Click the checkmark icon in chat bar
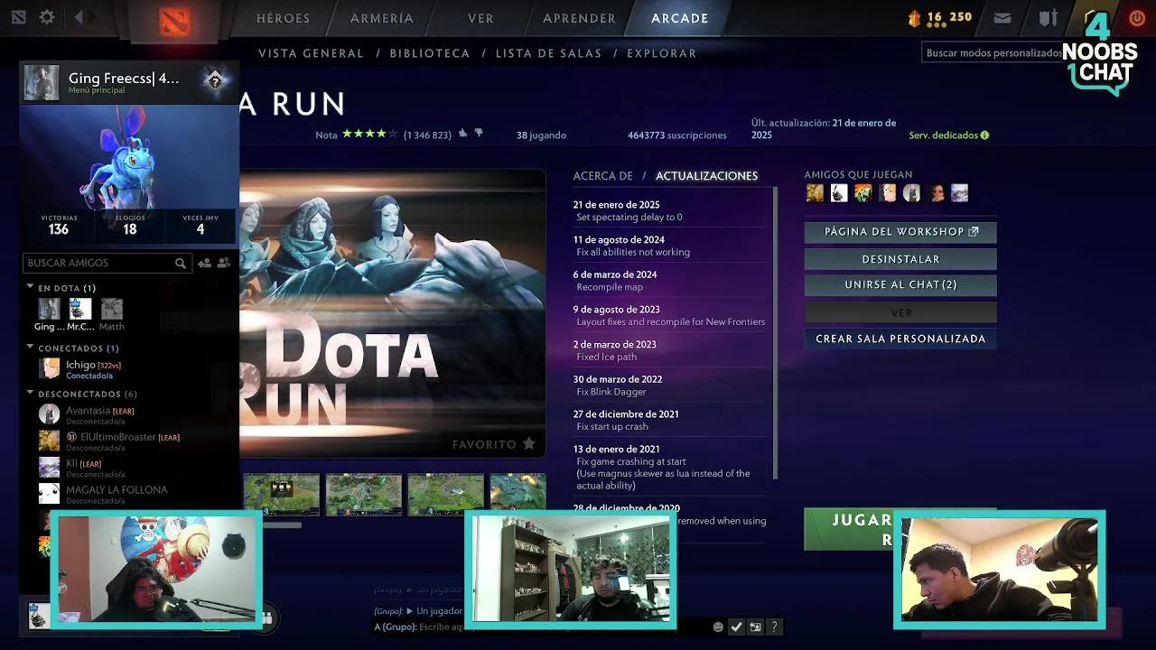The width and height of the screenshot is (1156, 650). click(x=736, y=627)
